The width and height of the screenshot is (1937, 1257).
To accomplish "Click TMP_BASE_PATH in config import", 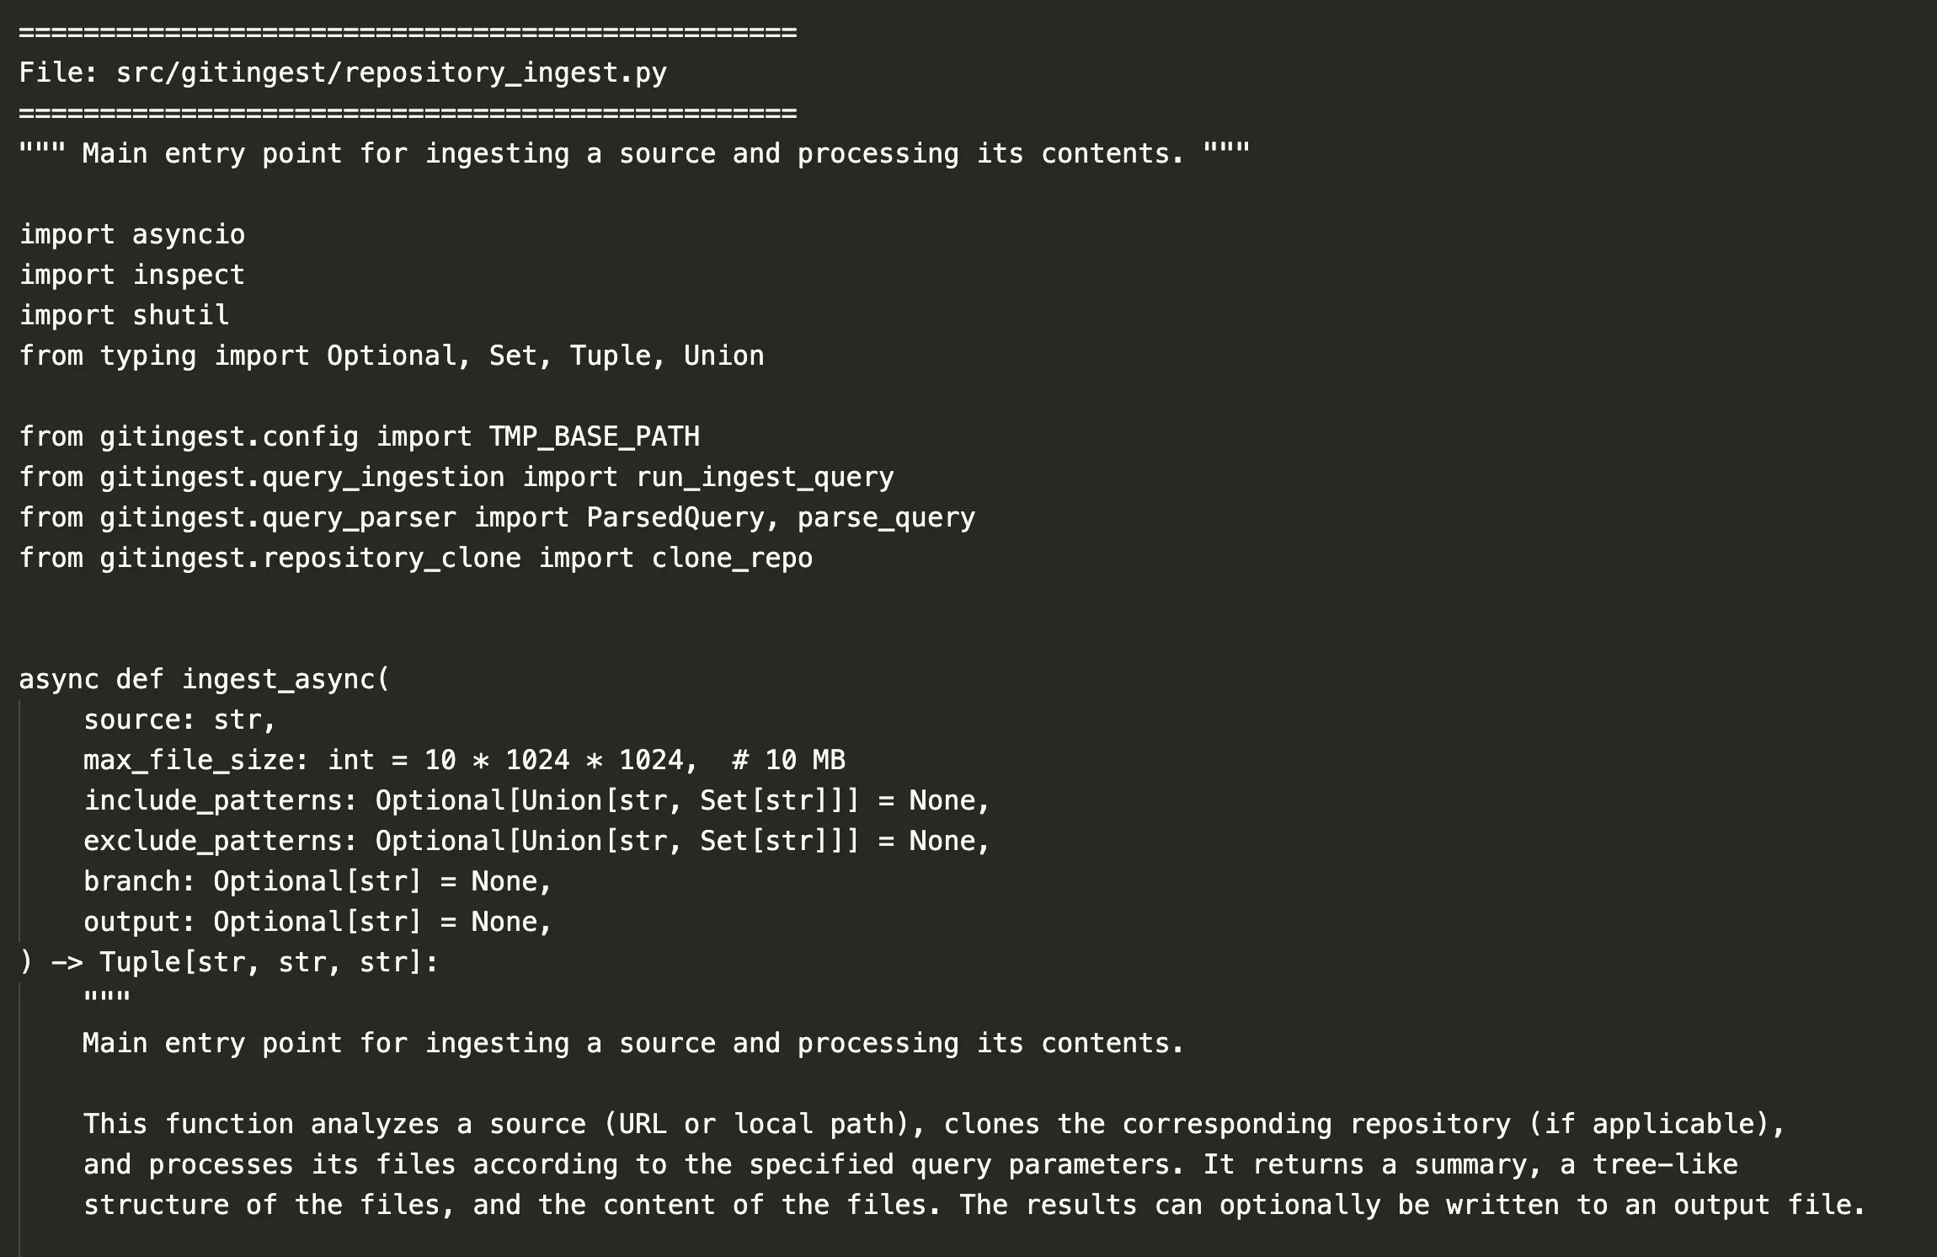I will point(595,436).
